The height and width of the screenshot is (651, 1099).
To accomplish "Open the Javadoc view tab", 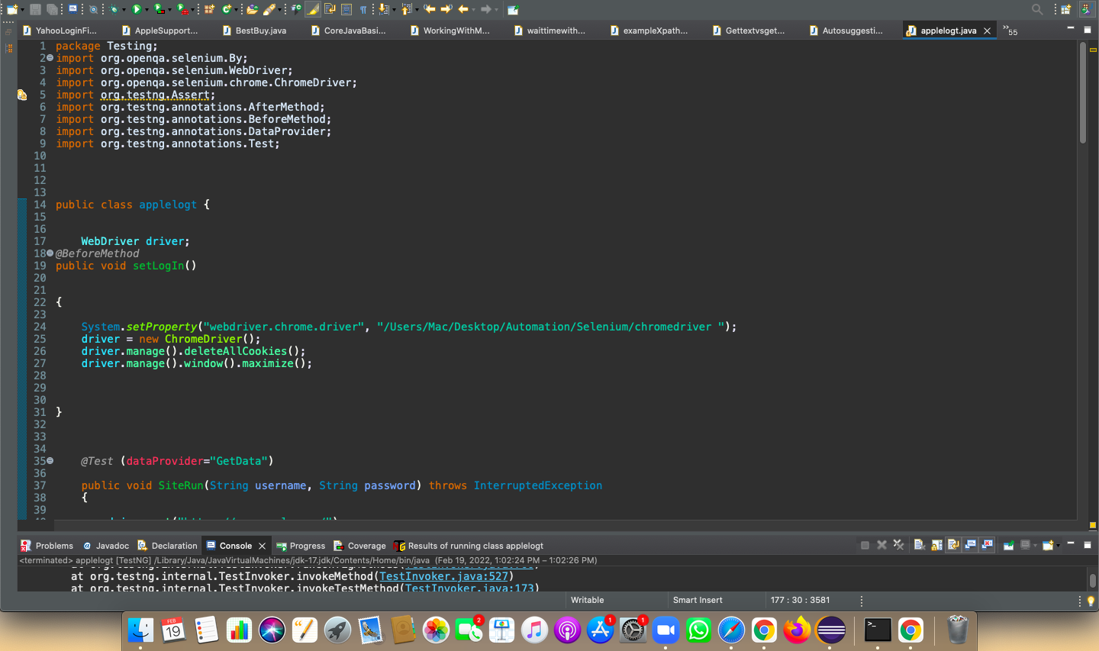I will pyautogui.click(x=106, y=546).
